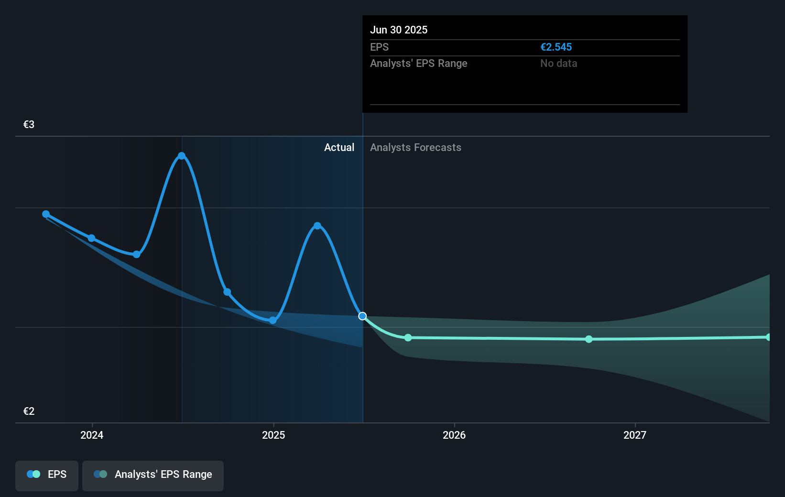Viewport: 785px width, 497px height.
Task: Toggle the EPS series via its legend entry
Action: pos(46,474)
